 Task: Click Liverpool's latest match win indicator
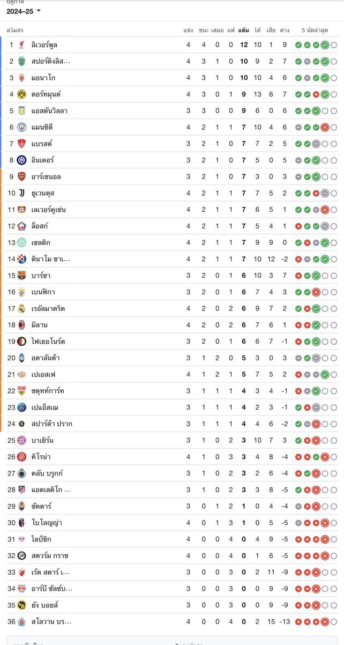(325, 45)
